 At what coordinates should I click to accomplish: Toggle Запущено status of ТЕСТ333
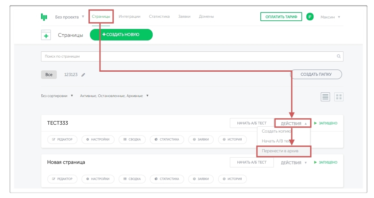tap(325, 123)
